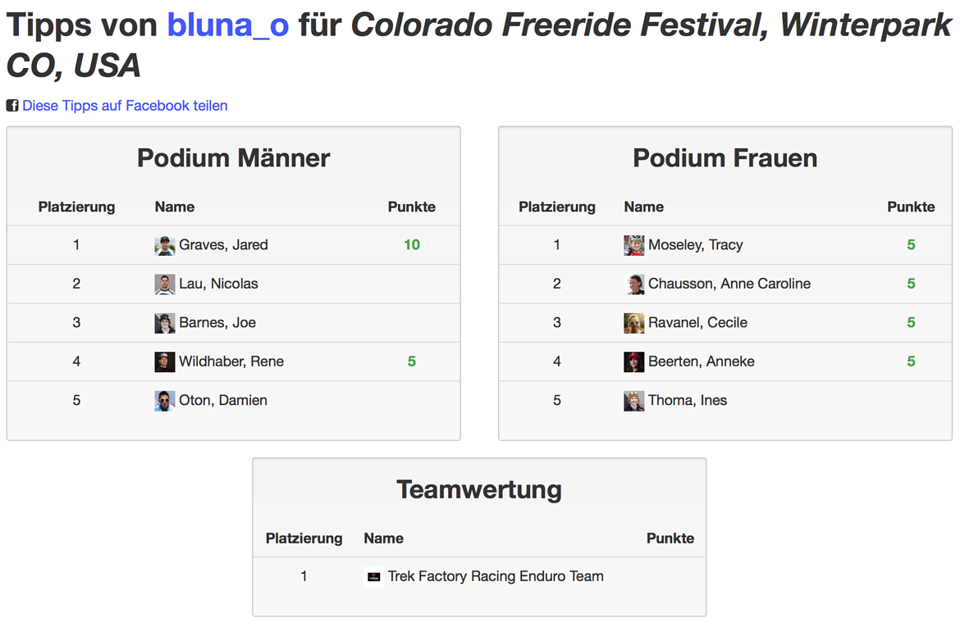Click Tracy Moseley's avatar thumbnail

click(x=633, y=245)
